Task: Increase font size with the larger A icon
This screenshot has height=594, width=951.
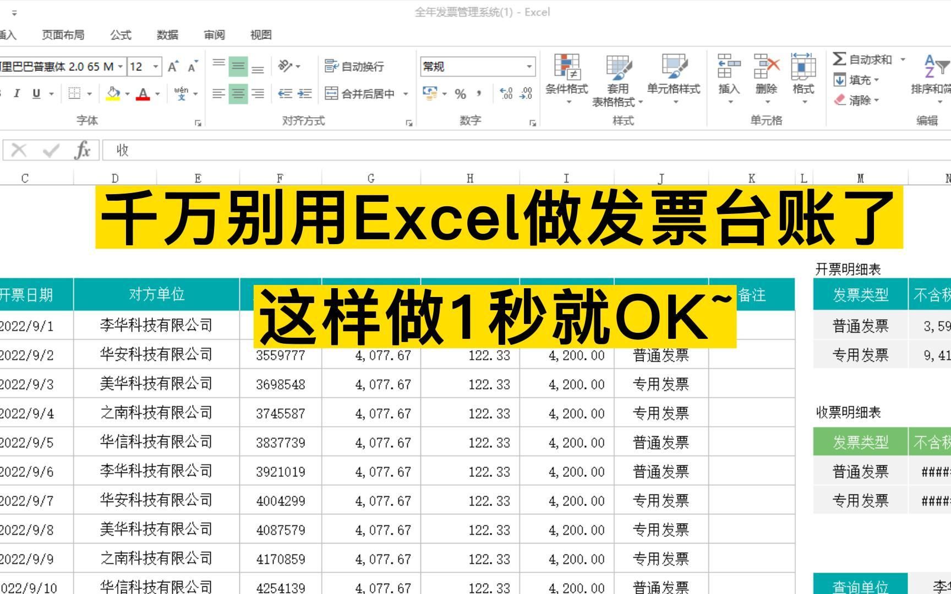Action: coord(173,67)
